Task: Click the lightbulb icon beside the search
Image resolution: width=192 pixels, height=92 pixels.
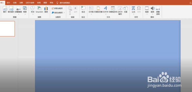Action: (x=57, y=3)
